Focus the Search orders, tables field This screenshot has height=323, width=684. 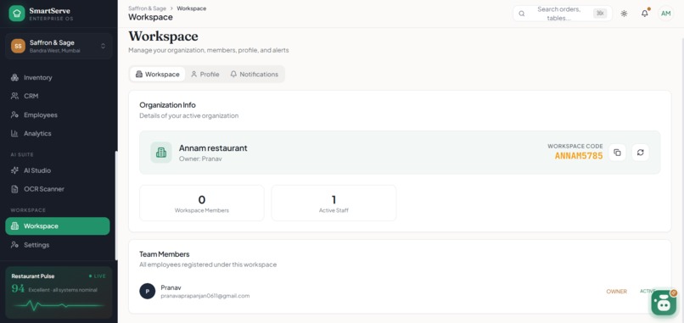pyautogui.click(x=563, y=14)
